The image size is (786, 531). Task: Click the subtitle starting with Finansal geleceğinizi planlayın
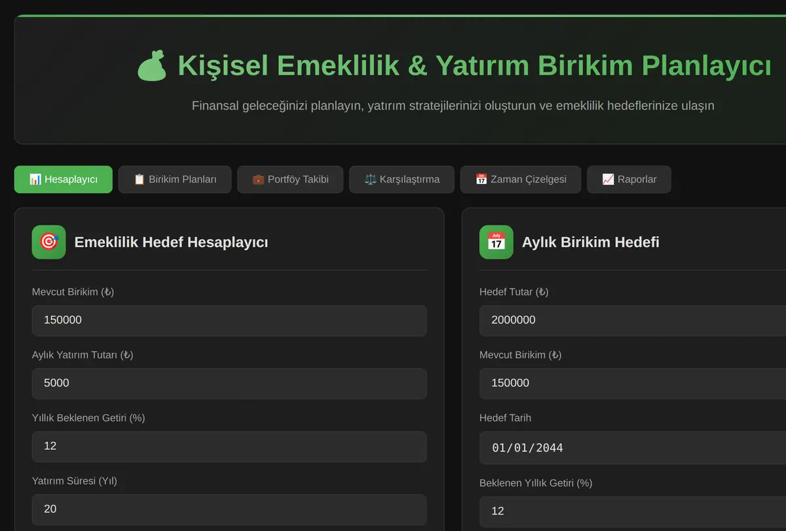pyautogui.click(x=453, y=105)
